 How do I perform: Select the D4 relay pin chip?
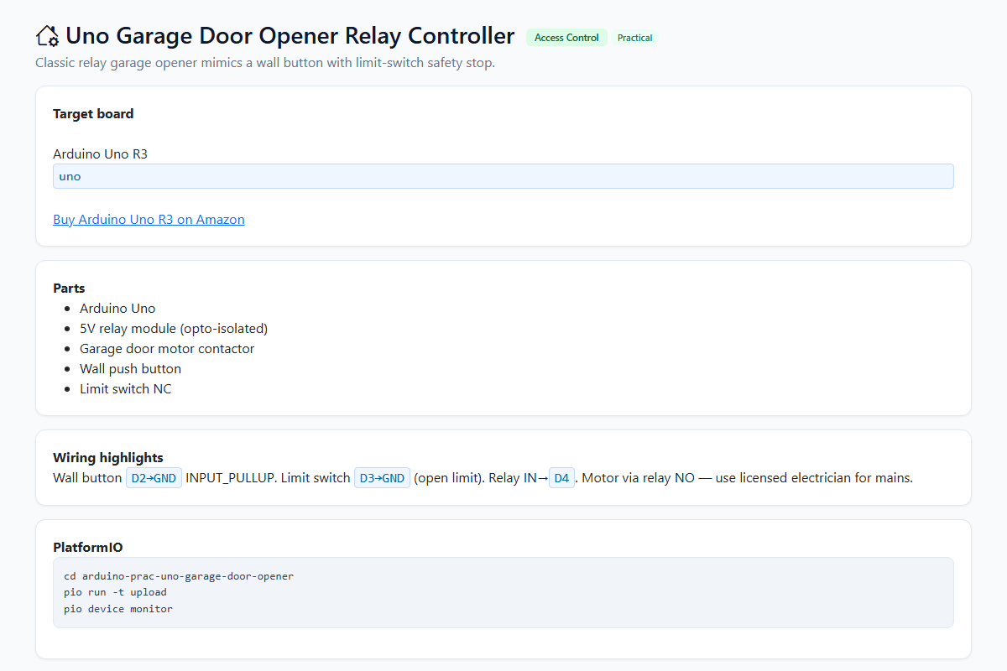(562, 478)
